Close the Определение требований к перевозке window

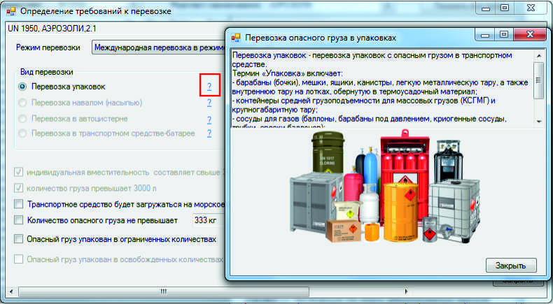pos(531,8)
